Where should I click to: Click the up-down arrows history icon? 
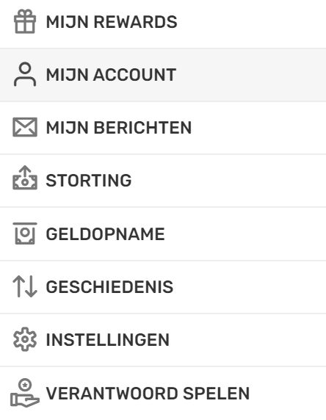tap(25, 286)
